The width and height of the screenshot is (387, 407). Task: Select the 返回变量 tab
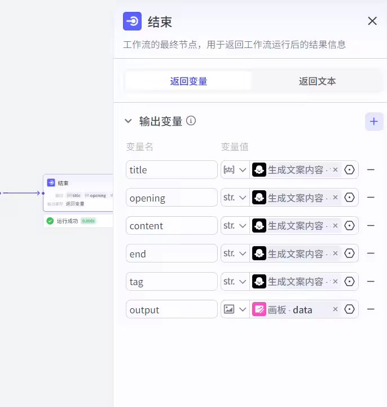(x=188, y=81)
